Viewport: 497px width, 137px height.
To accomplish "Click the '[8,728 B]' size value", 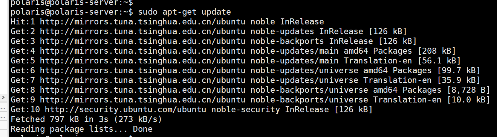I will (468, 90).
